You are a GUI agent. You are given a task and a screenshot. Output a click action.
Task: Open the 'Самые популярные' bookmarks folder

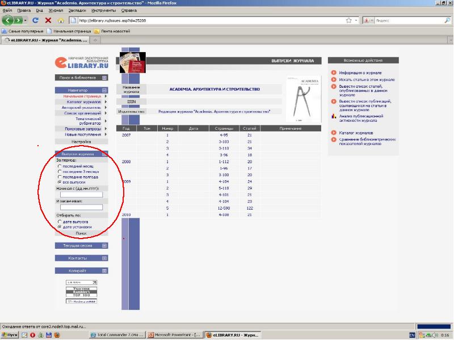click(x=23, y=31)
